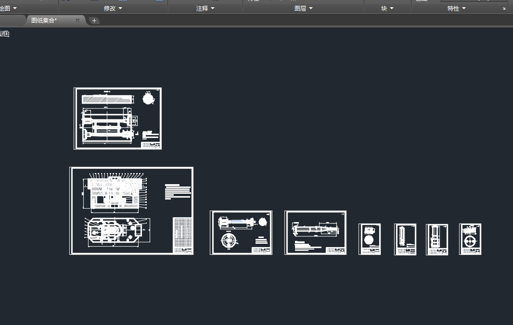Open the 特性 panel dialog launcher arrow
The width and height of the screenshot is (513, 325).
pos(504,9)
